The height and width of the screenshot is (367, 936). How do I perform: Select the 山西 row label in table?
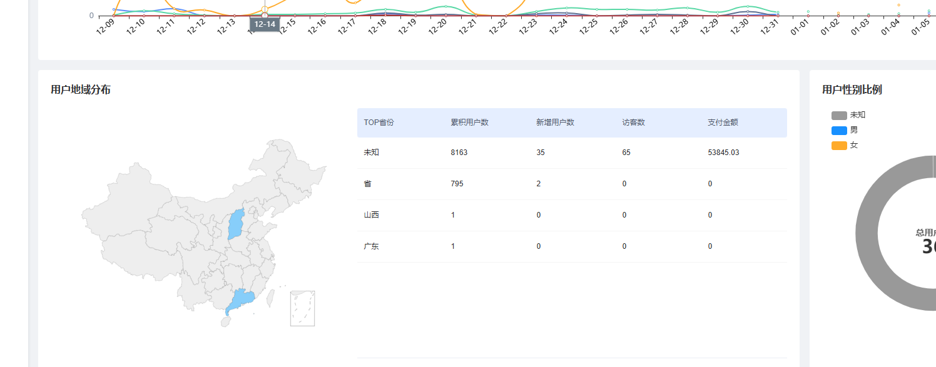[x=371, y=215]
